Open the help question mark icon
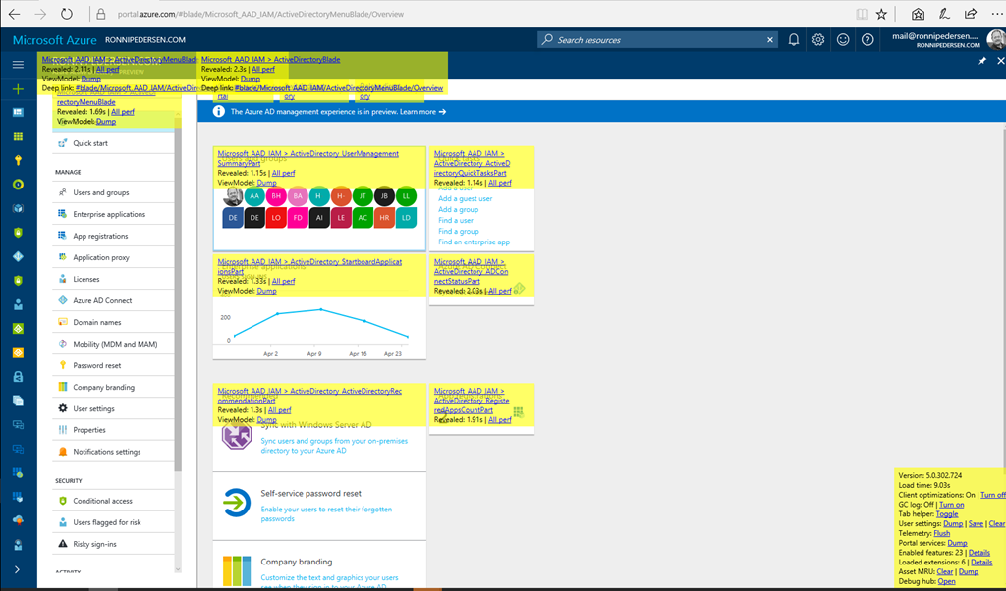This screenshot has height=591, width=1006. pyautogui.click(x=867, y=39)
